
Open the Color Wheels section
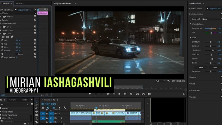195,90
